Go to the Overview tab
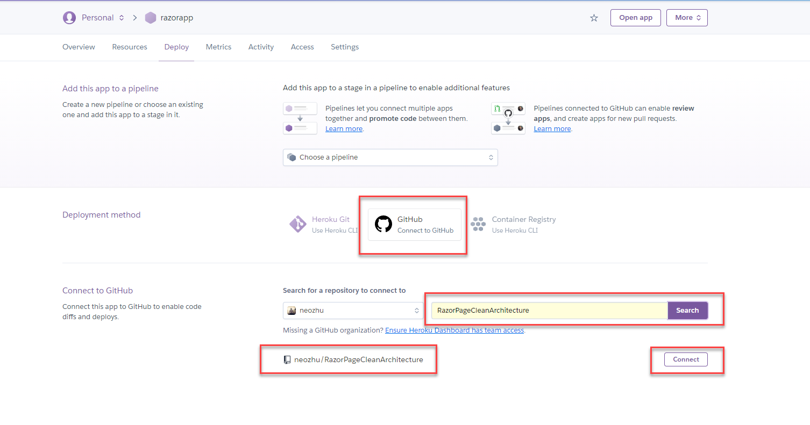Screen dimensions: 810x425 79,47
